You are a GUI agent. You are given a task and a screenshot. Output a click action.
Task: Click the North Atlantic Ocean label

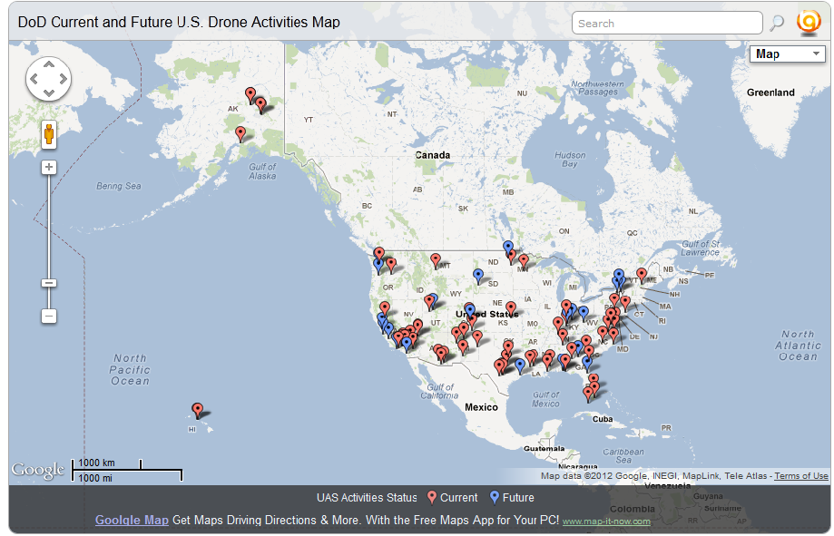pyautogui.click(x=798, y=346)
